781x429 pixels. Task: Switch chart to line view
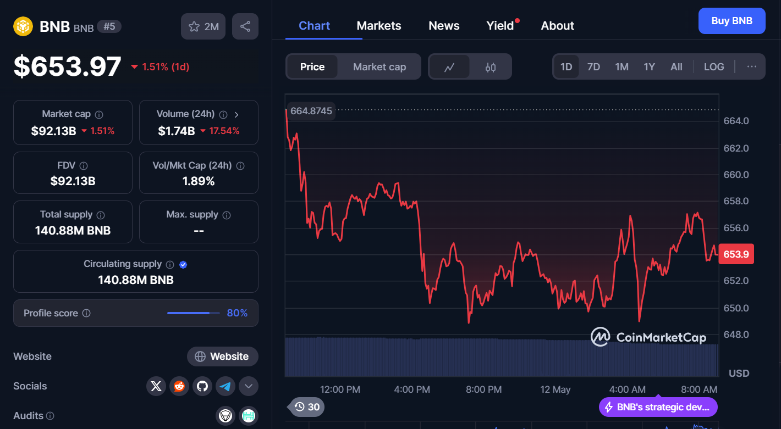[449, 67]
